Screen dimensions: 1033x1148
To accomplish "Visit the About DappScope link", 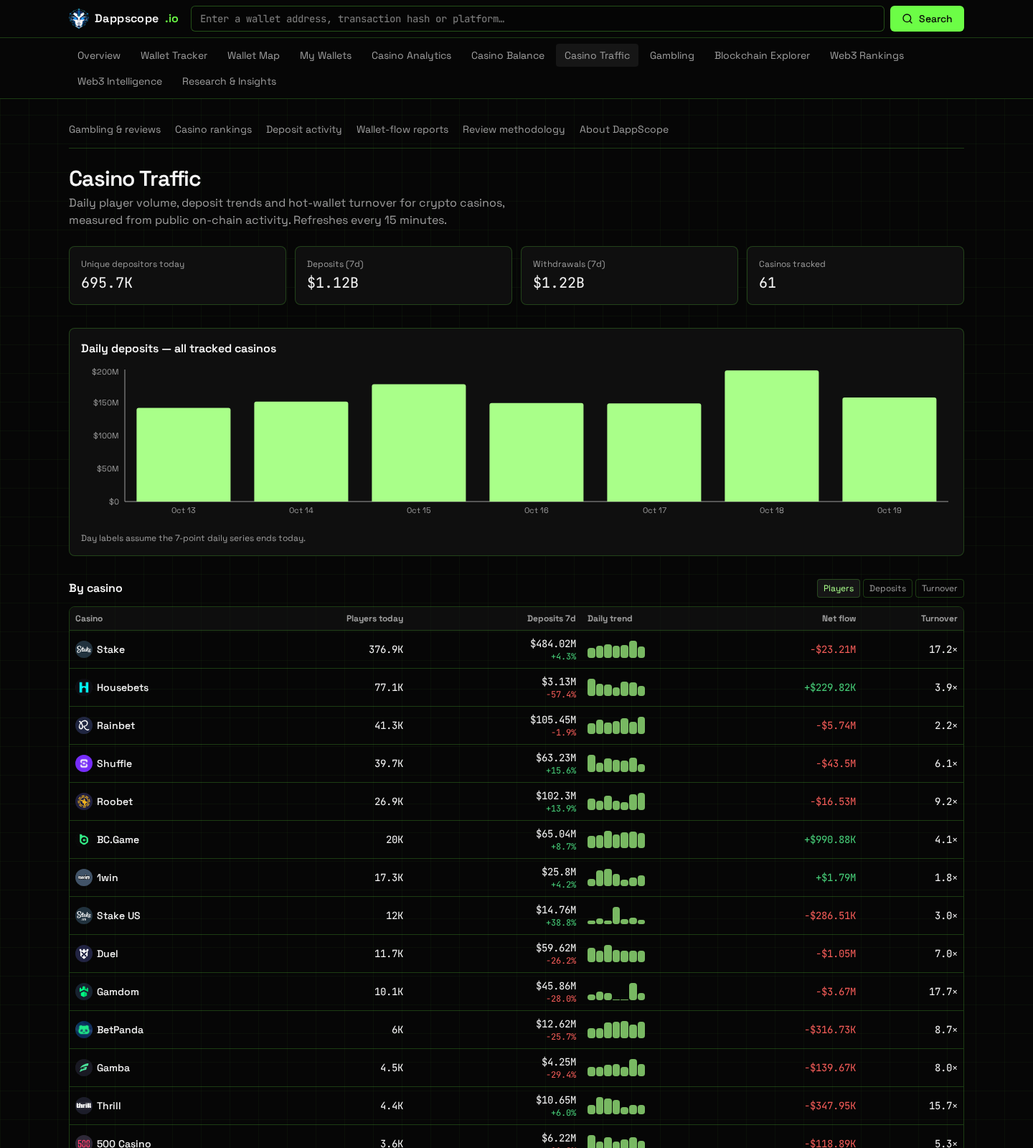I will tap(624, 129).
